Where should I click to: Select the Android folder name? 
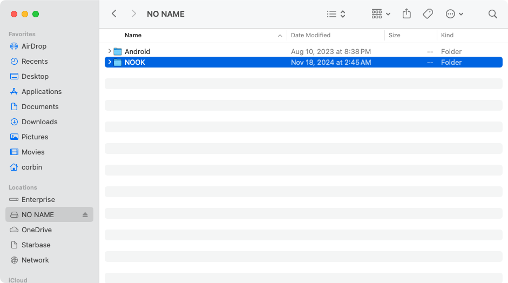tap(137, 51)
